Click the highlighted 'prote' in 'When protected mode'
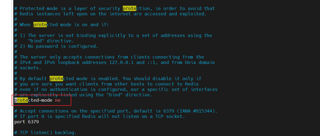This screenshot has width=320, height=136. 40,25
